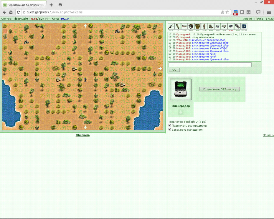Image resolution: width=274 pixels, height=219 pixels.
Task: Open the browser hamburger menu
Action: click(269, 12)
